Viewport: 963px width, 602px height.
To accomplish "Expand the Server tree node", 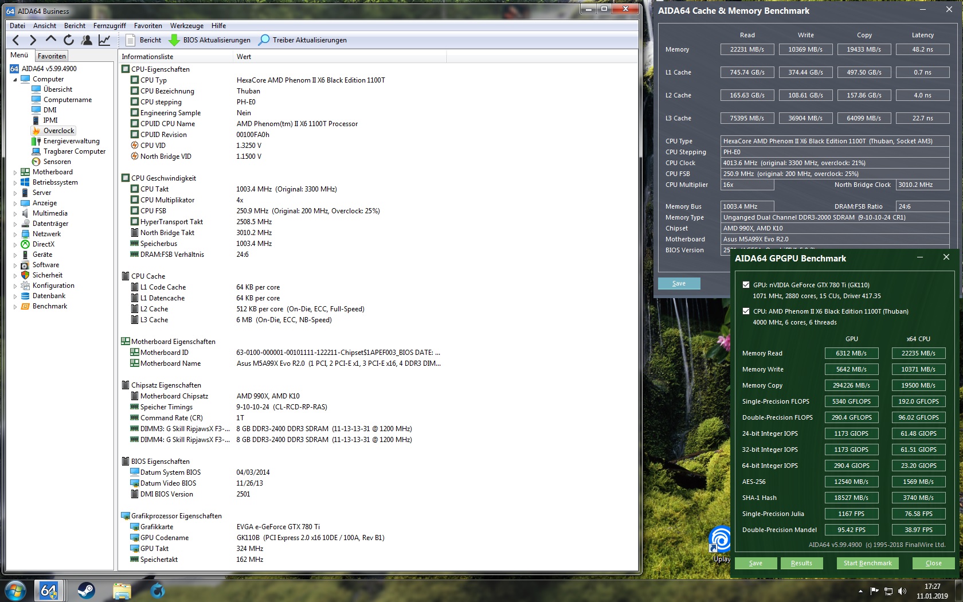I will click(15, 193).
